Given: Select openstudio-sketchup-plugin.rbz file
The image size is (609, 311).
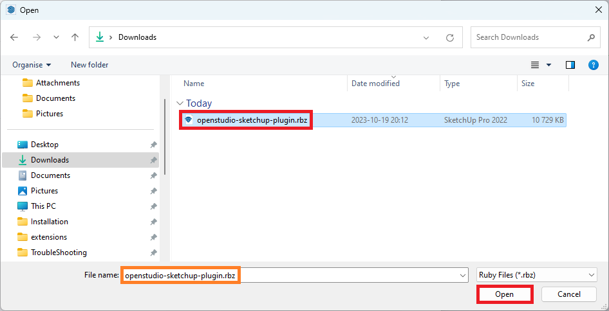Looking at the screenshot, I should [252, 120].
